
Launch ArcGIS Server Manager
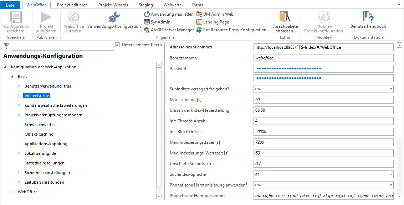tap(147, 30)
